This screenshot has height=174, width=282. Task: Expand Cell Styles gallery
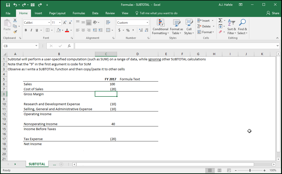pyautogui.click(x=189, y=27)
